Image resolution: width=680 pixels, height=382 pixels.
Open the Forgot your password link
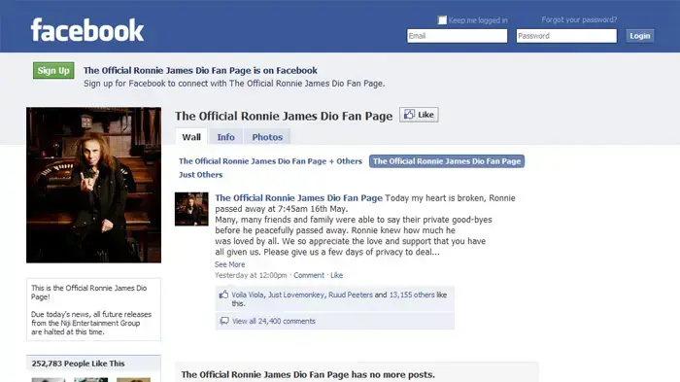coord(579,19)
